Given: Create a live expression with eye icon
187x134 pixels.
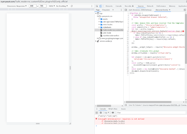Looking at the screenshot, I should coord(113,113).
